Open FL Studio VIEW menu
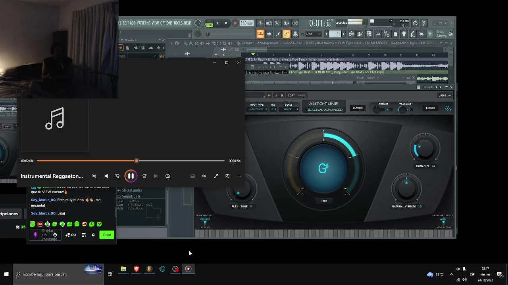Screen dimensions: 508x285 [x=155, y=23]
